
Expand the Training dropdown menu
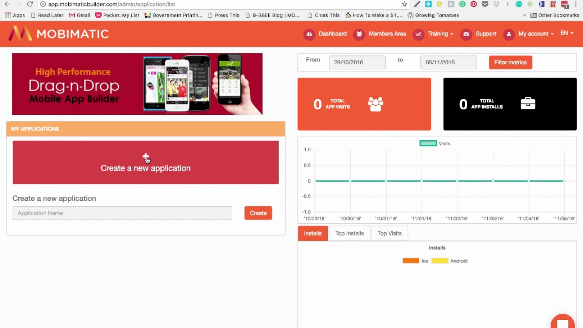(x=440, y=34)
